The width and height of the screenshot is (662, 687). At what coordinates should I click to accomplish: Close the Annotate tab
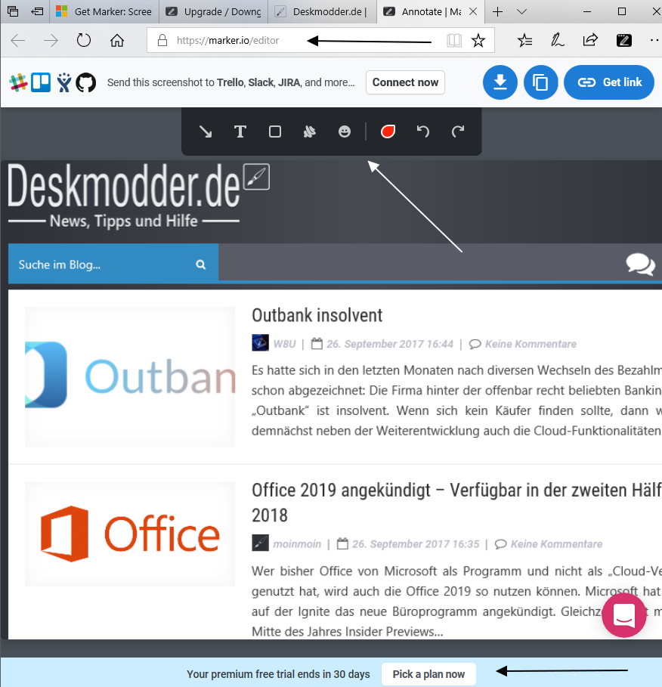click(473, 11)
